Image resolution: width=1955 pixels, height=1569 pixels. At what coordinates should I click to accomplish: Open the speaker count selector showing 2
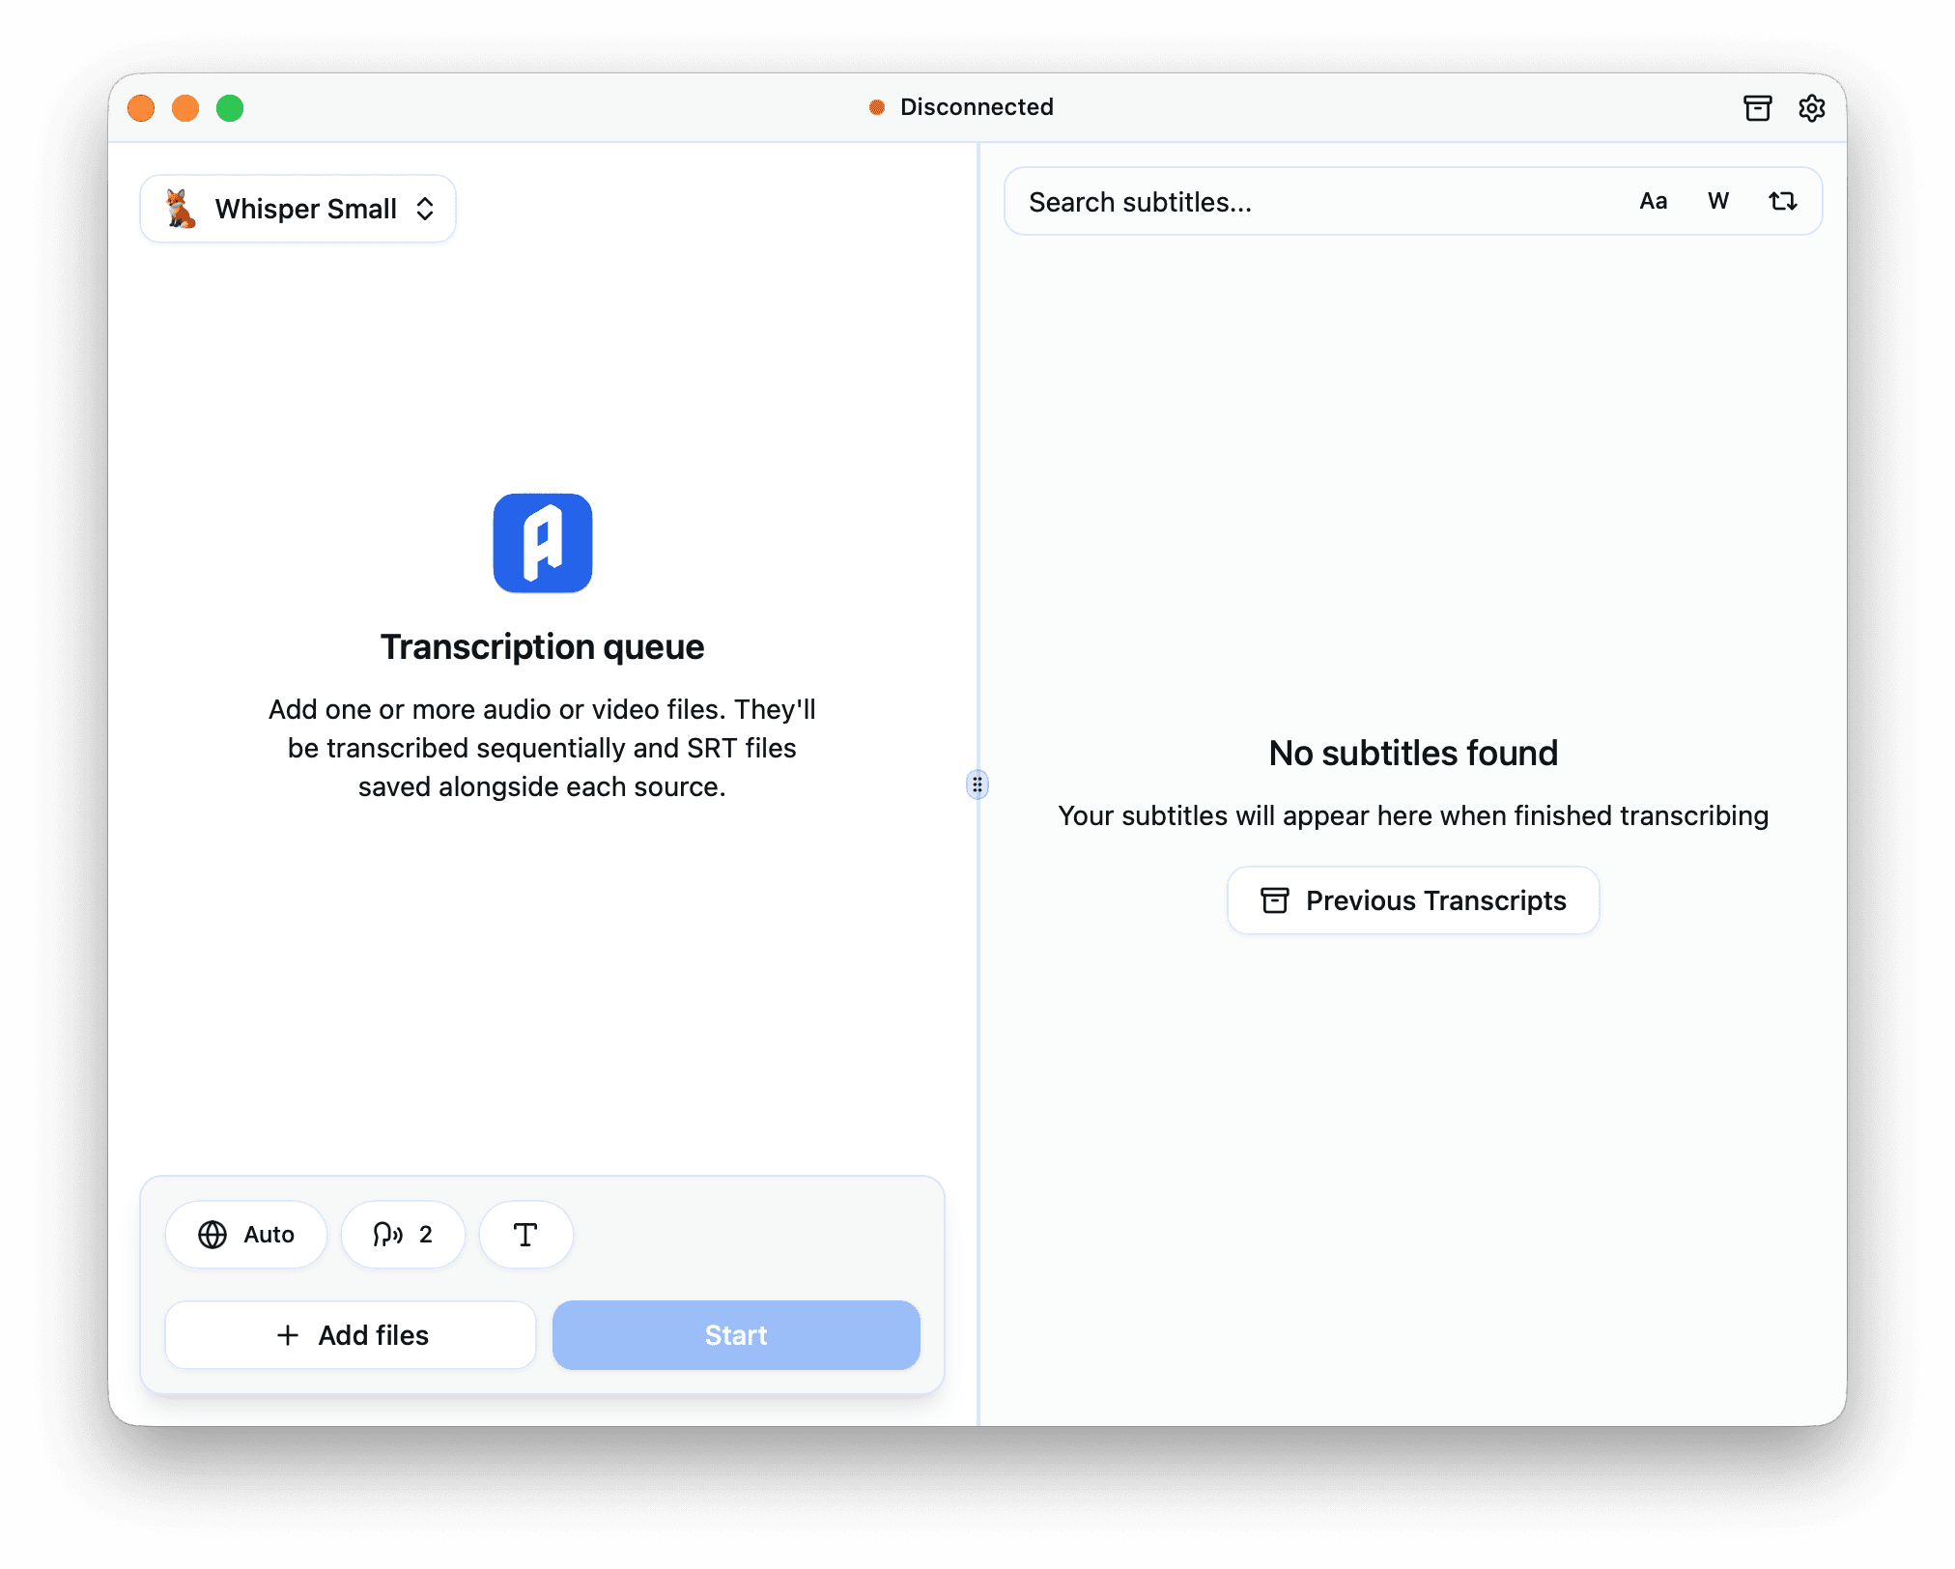[403, 1235]
